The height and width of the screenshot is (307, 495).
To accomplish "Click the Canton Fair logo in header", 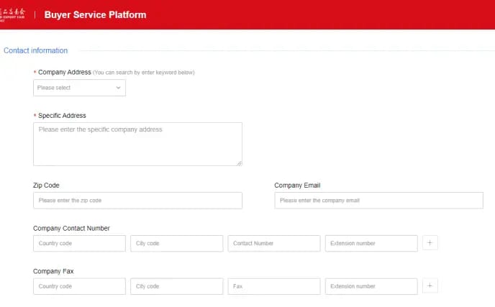I will tap(13, 14).
